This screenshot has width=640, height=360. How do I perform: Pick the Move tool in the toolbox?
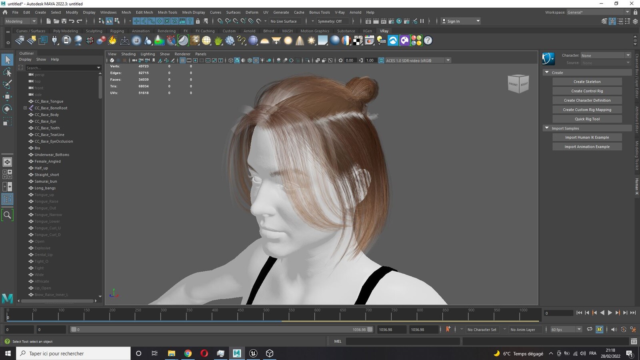click(8, 96)
